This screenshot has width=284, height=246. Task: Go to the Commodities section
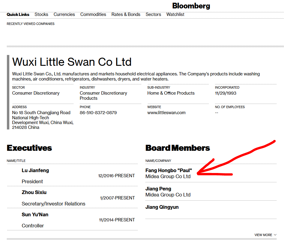pos(93,14)
